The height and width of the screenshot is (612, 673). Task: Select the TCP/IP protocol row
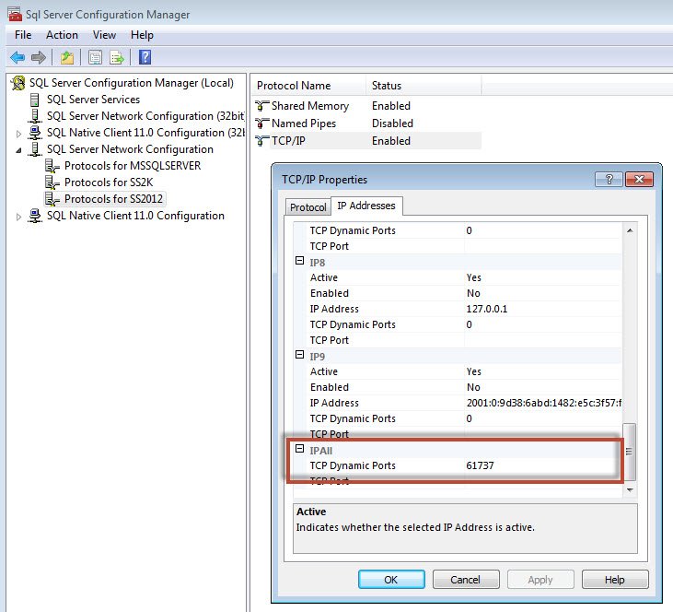coord(367,141)
